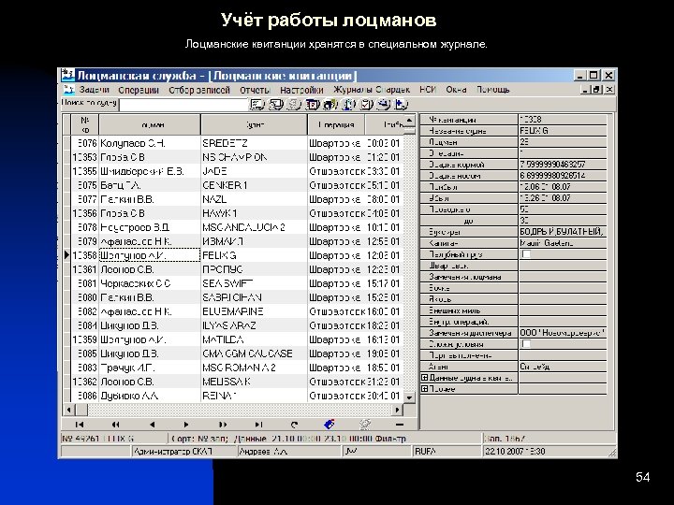The image size is (674, 505).
Task: Sort by the Лоцман column header
Action: point(150,125)
